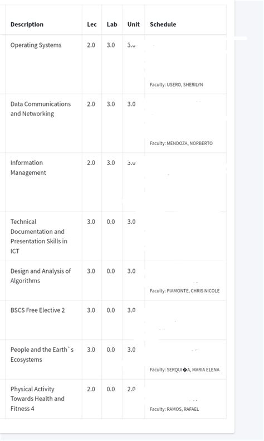Click Faculty: SERQUIÑA, MARIA ELENA text
The width and height of the screenshot is (264, 441).
pos(184,370)
